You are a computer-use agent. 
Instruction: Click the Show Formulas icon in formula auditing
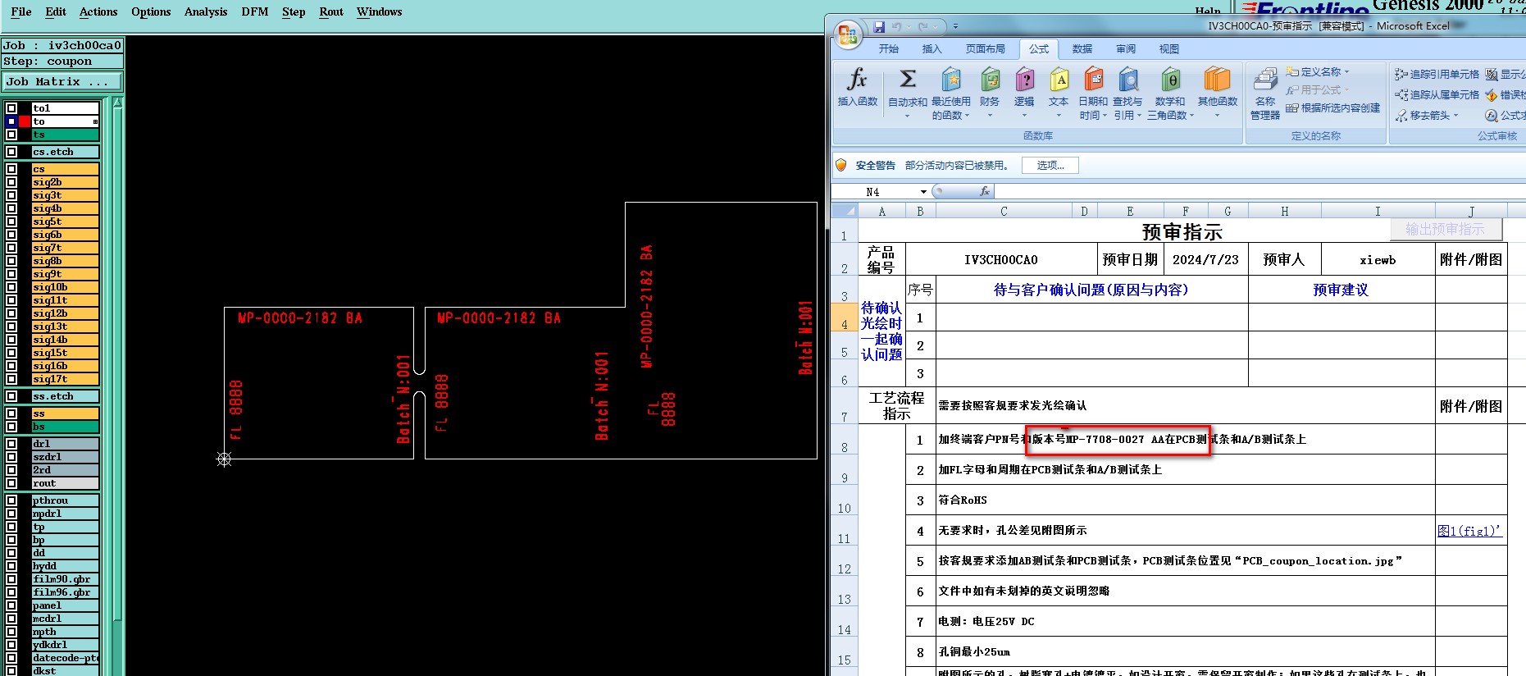coord(1492,74)
